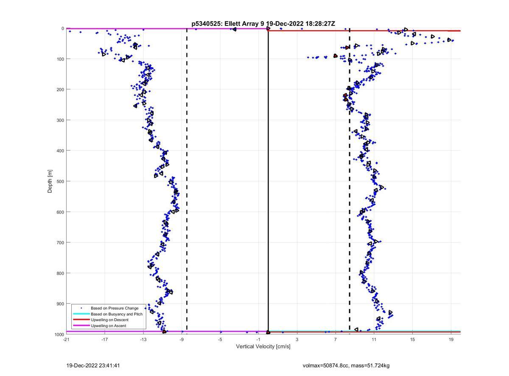Click the x-axis tick label 19
Screen dimensions: 509x376
[x=451, y=339]
